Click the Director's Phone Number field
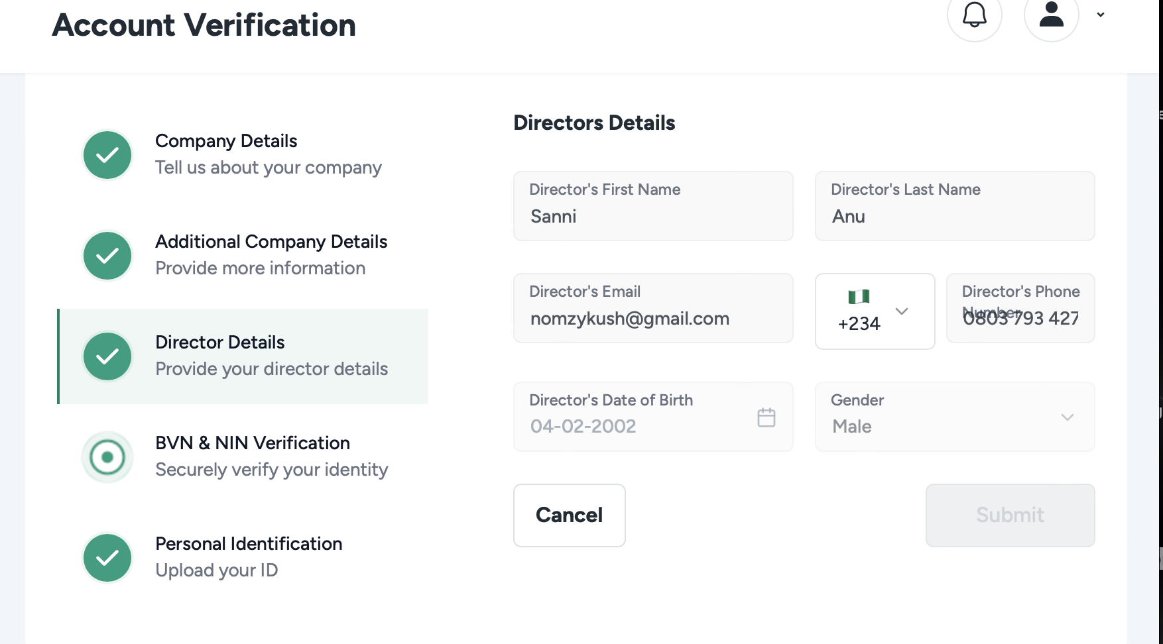Screen dimensions: 1163x644 1020,318
